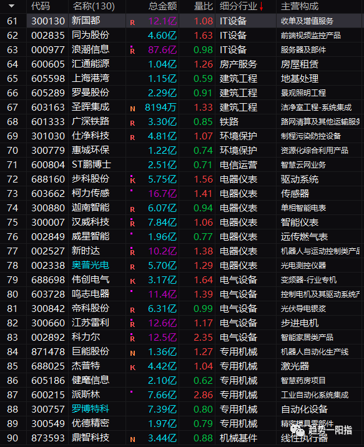The image size is (364, 447).
Task: Click the N marker icon for 巨能股份
Action: pyautogui.click(x=132, y=353)
